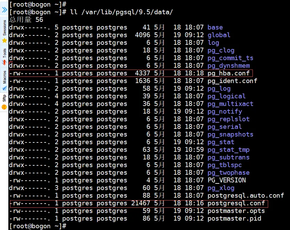Click the 'pg_tblspc' directory name
The image size is (290, 230).
click(225, 165)
